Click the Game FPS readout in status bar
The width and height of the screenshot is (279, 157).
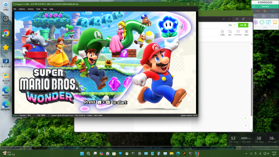coord(62,115)
